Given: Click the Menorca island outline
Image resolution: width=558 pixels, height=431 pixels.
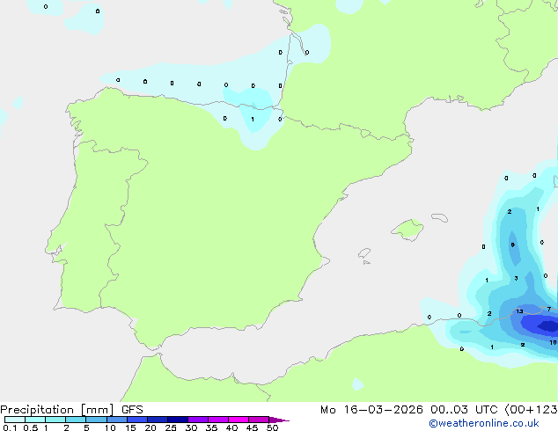Looking at the screenshot, I should click(x=439, y=217).
